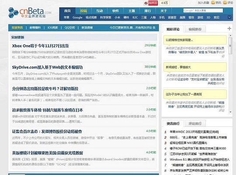
Task: Click the 4.8万 follower count
Action: point(164,3)
